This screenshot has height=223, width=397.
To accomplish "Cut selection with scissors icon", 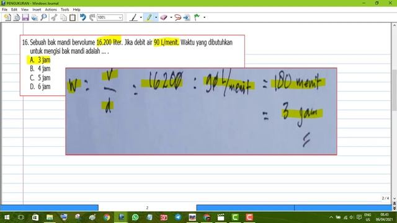I will point(54,17).
